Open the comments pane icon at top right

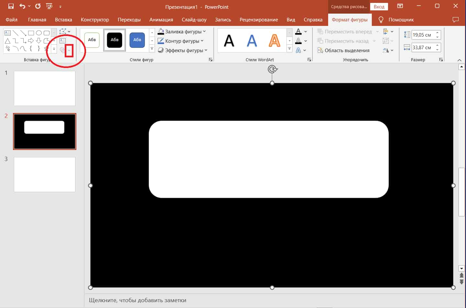tap(456, 20)
